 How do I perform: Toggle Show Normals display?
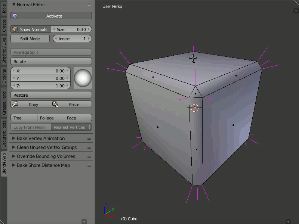[30, 29]
